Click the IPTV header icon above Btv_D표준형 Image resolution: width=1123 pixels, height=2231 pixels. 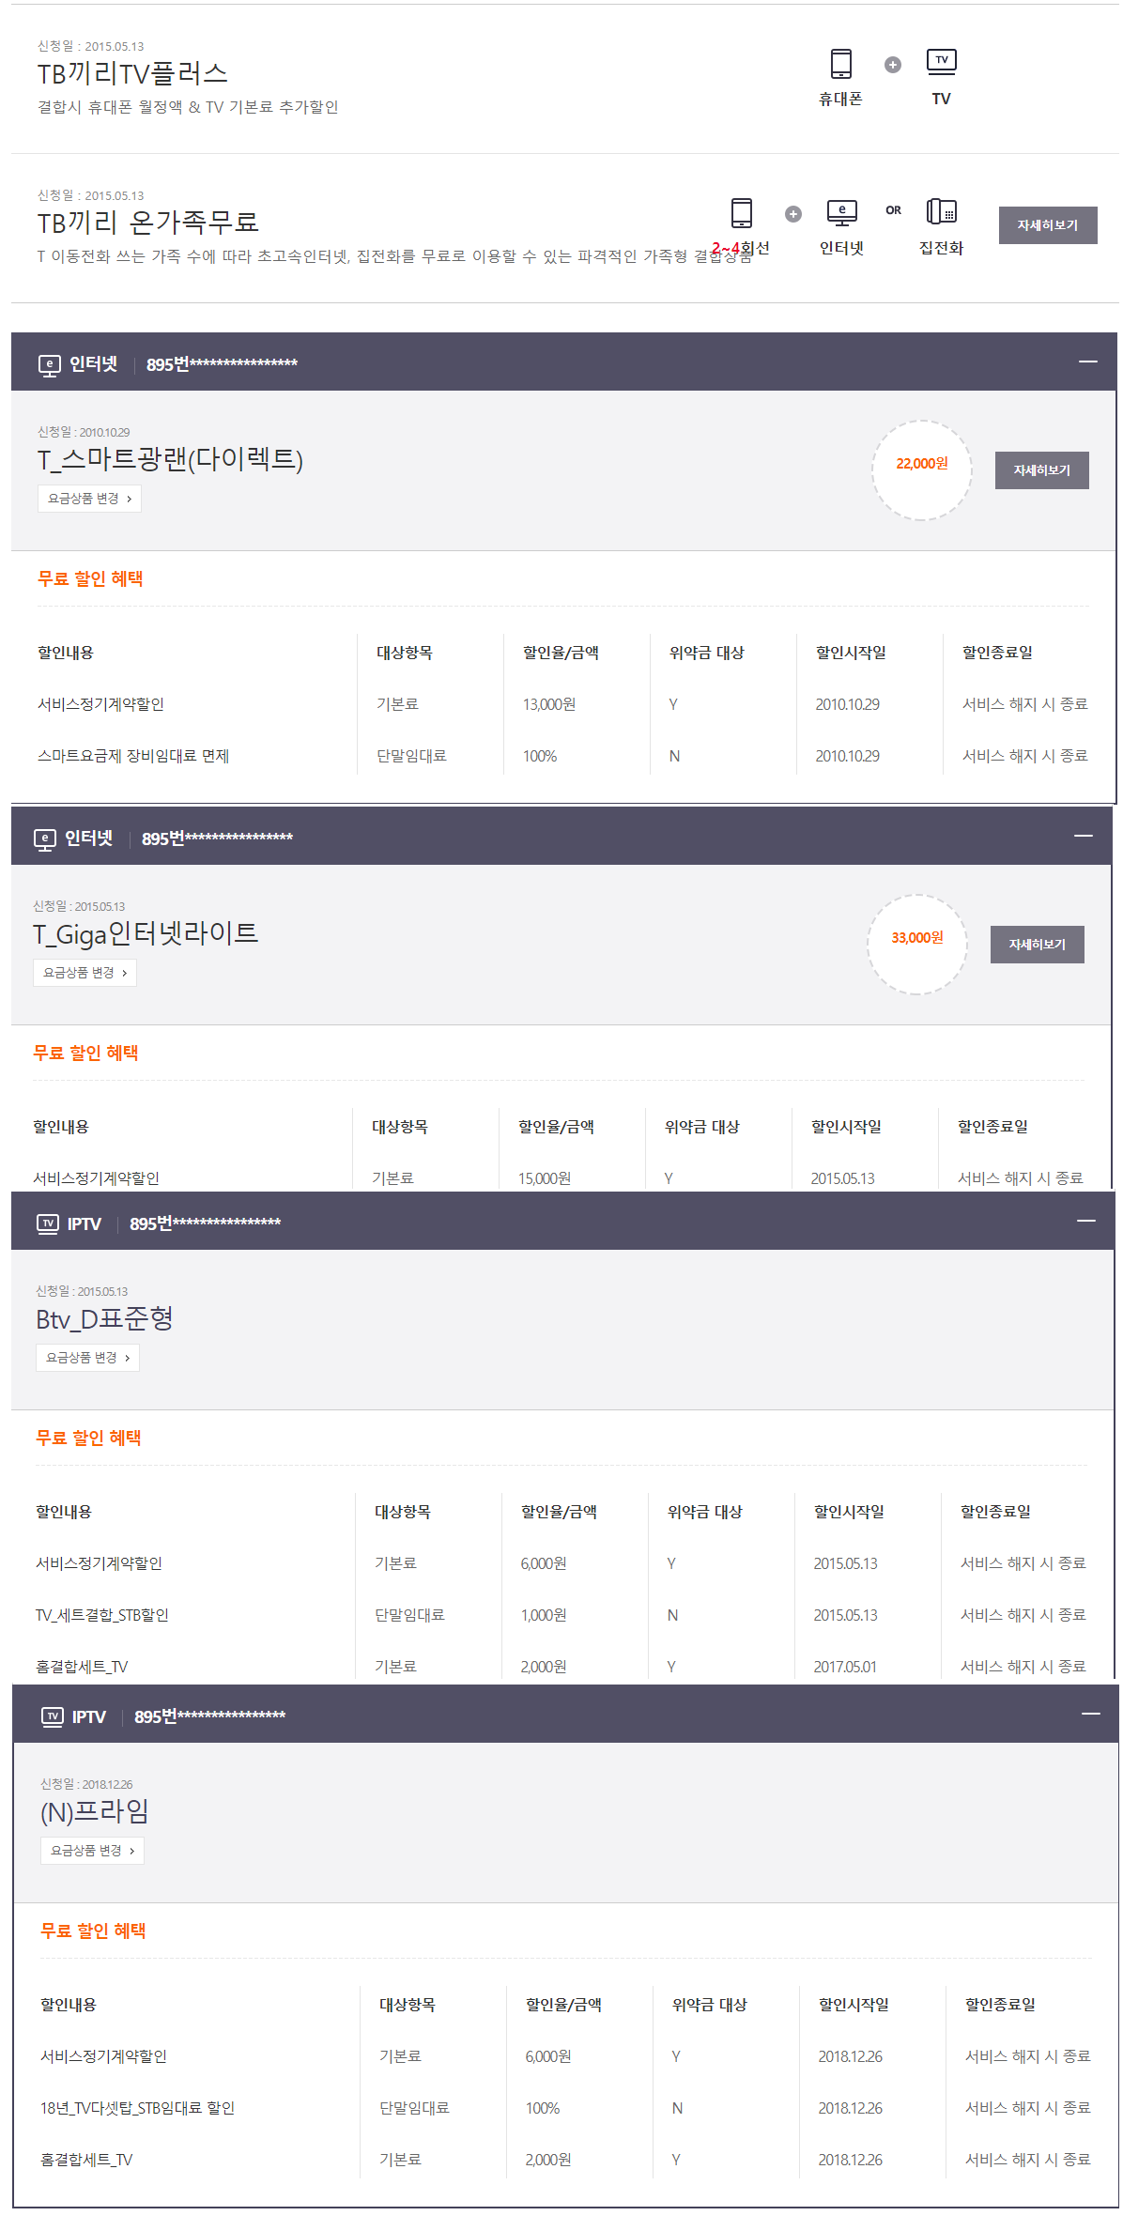click(47, 1223)
